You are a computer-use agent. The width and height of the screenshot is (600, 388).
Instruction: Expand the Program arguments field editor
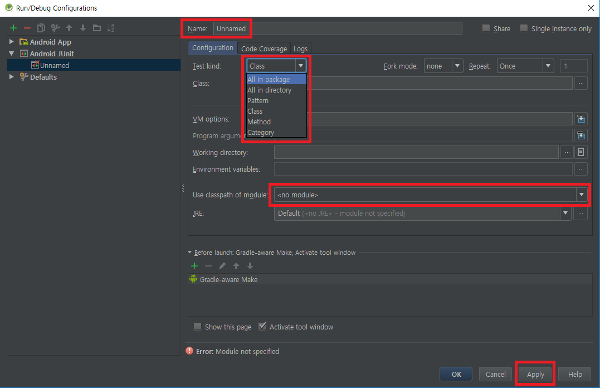pos(581,135)
